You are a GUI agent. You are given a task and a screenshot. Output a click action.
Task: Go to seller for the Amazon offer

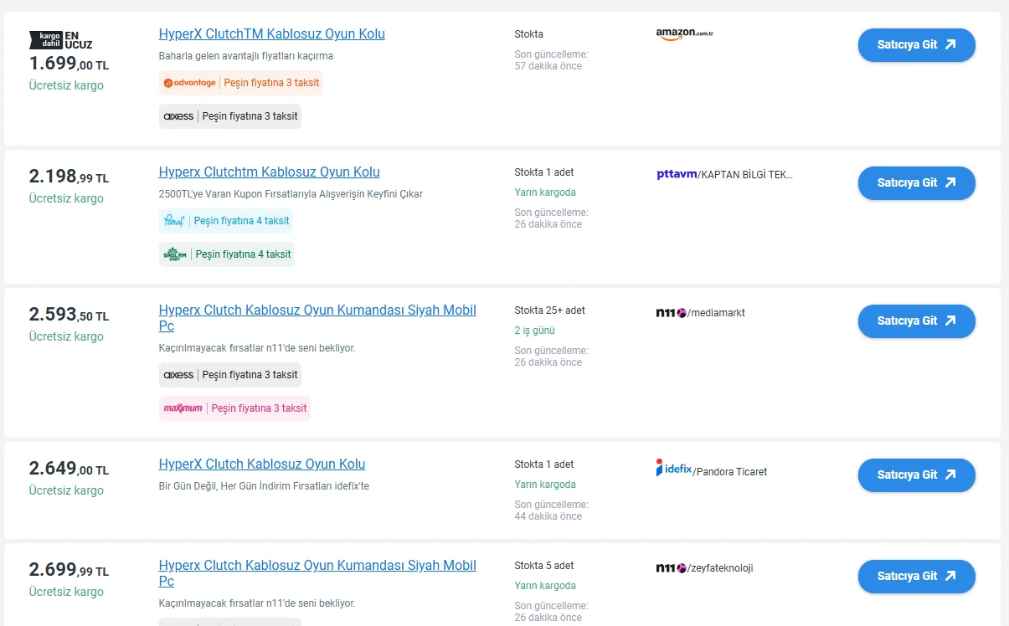coord(916,45)
